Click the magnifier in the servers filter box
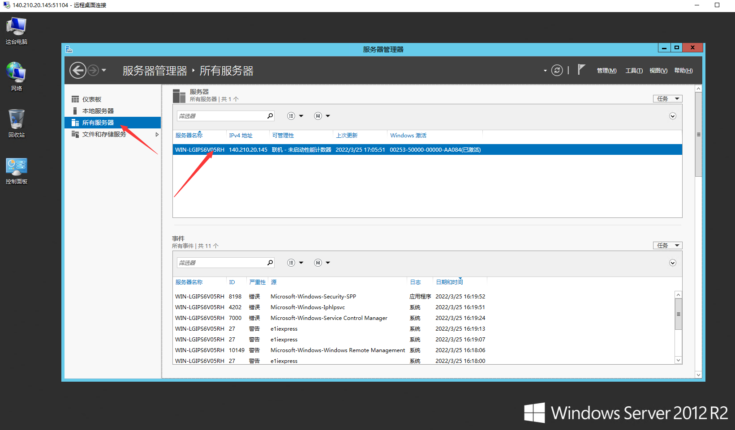 coord(270,115)
